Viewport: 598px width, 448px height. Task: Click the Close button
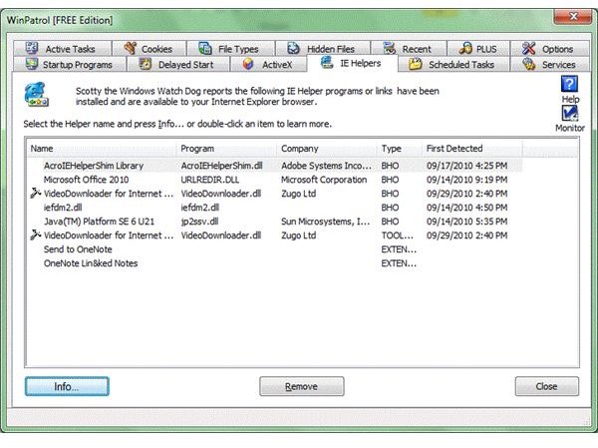tap(547, 386)
